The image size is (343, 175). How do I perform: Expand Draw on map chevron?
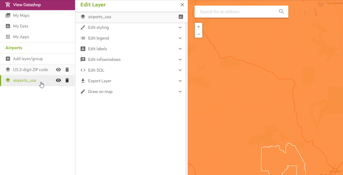point(180,92)
